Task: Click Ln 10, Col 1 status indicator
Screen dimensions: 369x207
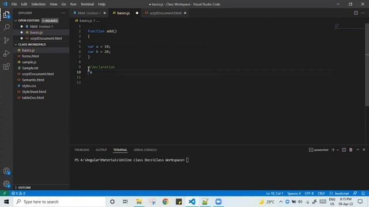Action: 274,193
